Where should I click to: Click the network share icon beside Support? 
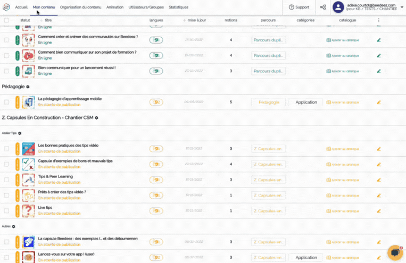coord(323,7)
